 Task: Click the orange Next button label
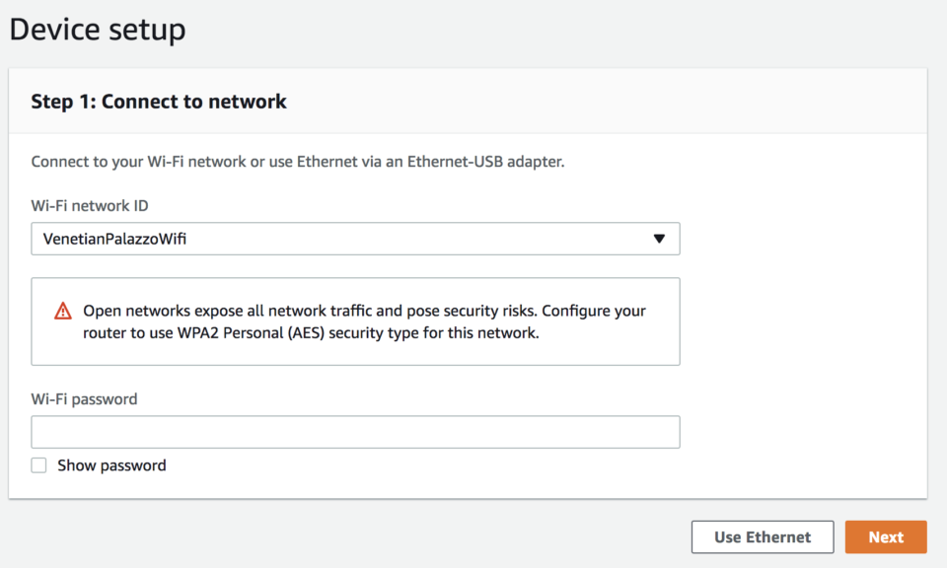click(886, 537)
